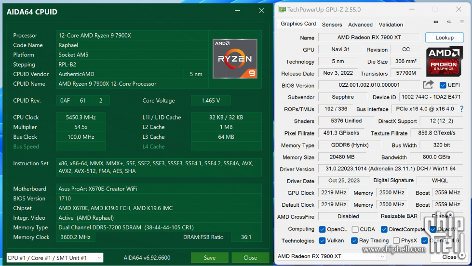This screenshot has width=472, height=266.
Task: Minimize the AIDA64 CPUID window
Action: pyautogui.click(x=238, y=11)
